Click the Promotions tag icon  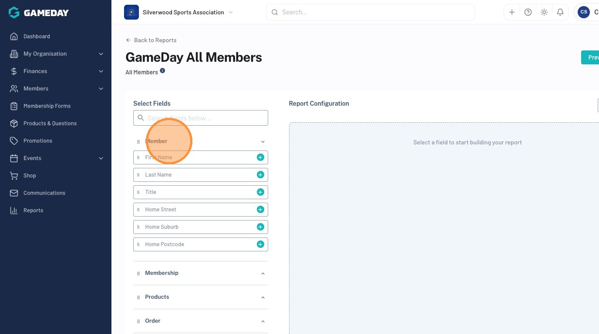pyautogui.click(x=14, y=141)
